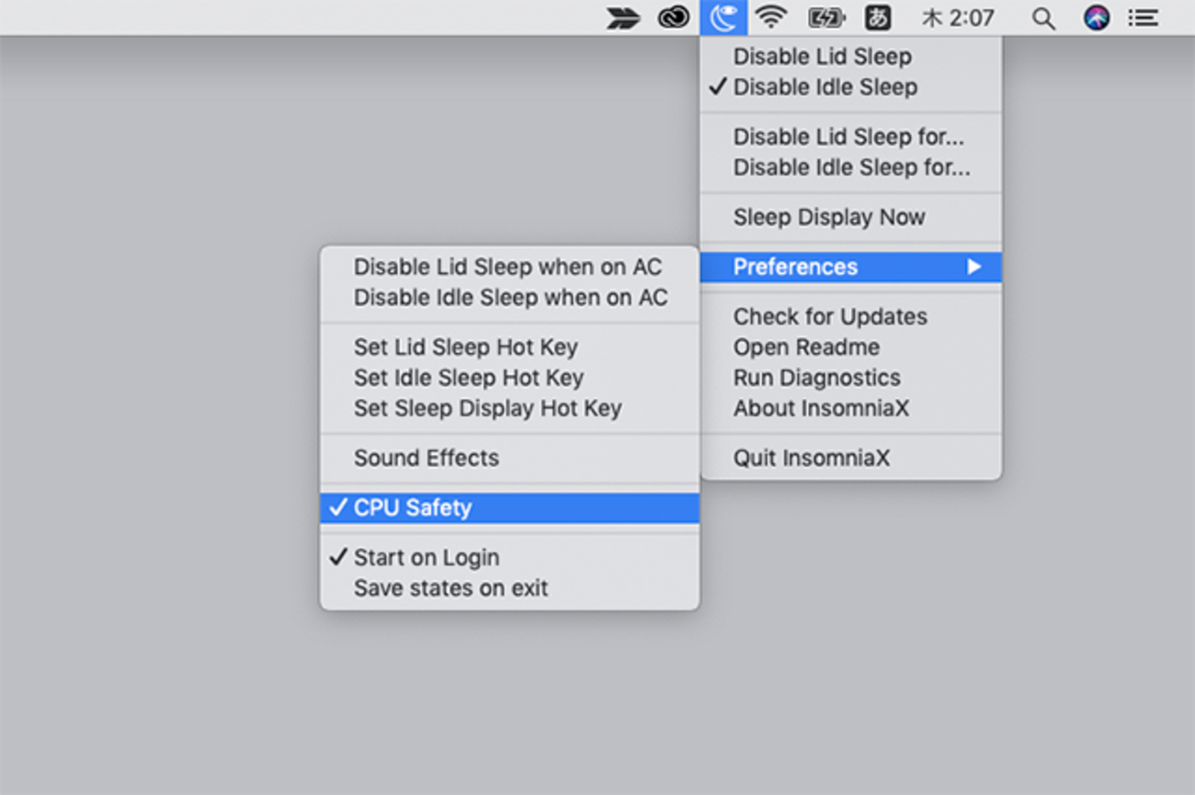Open the Wi-Fi status icon
Image resolution: width=1195 pixels, height=795 pixels.
tap(771, 17)
